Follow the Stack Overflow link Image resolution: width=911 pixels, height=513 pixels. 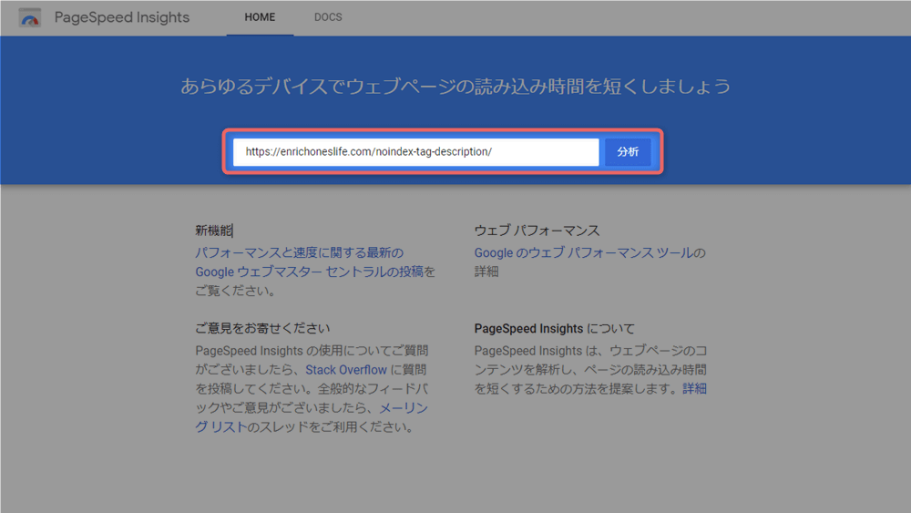click(346, 370)
